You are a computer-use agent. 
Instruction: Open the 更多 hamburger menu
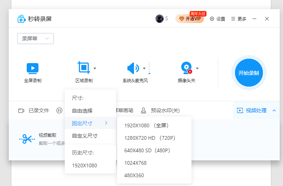coord(239,19)
